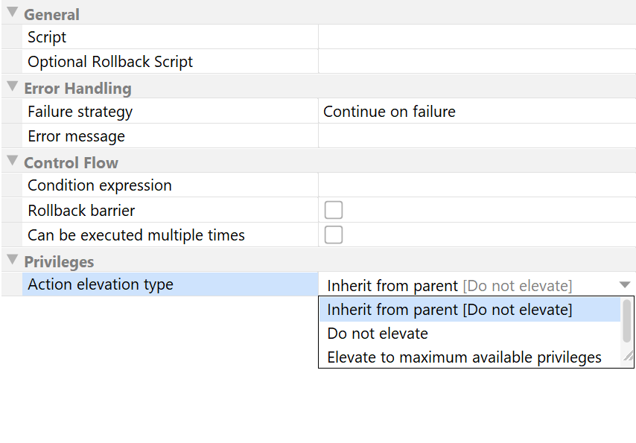Collapse the General section triangle
The height and width of the screenshot is (443, 636).
point(12,13)
